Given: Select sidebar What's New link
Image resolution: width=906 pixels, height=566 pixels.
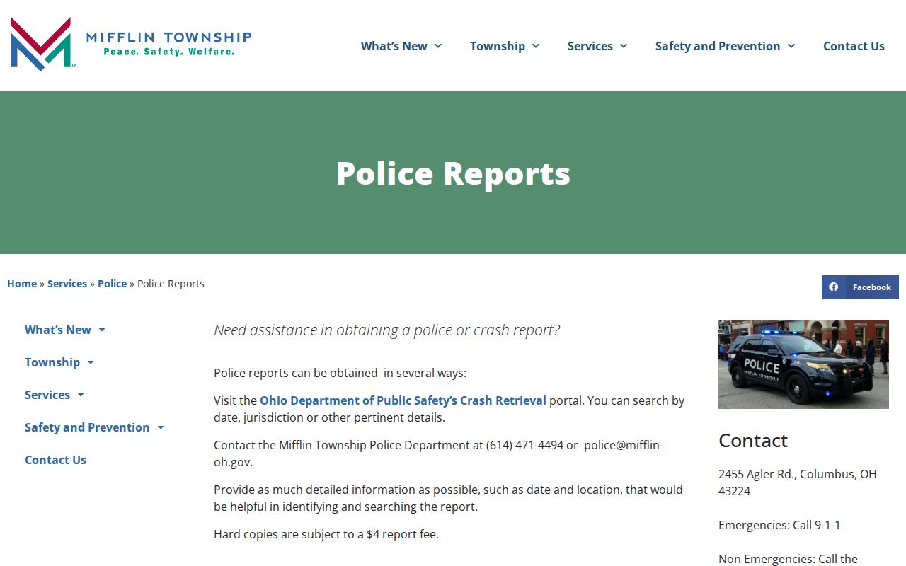Looking at the screenshot, I should coord(58,330).
